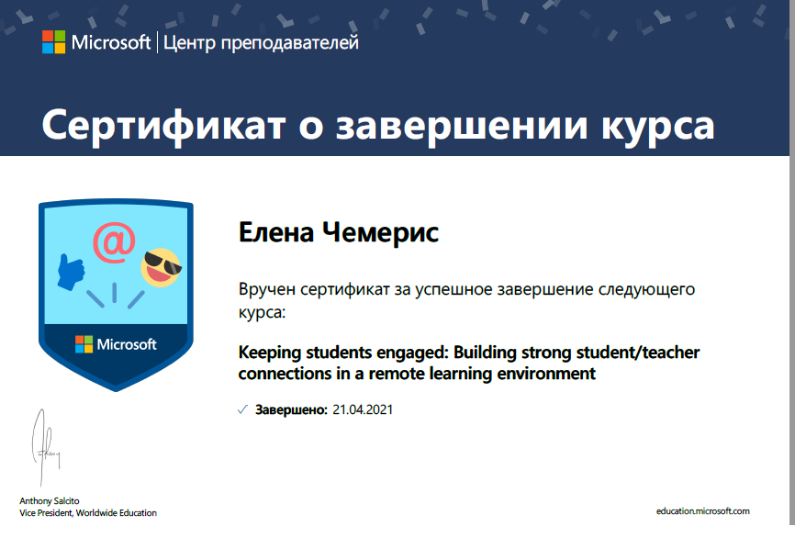Click the red @ symbol on badge
795x560 pixels.
click(114, 243)
